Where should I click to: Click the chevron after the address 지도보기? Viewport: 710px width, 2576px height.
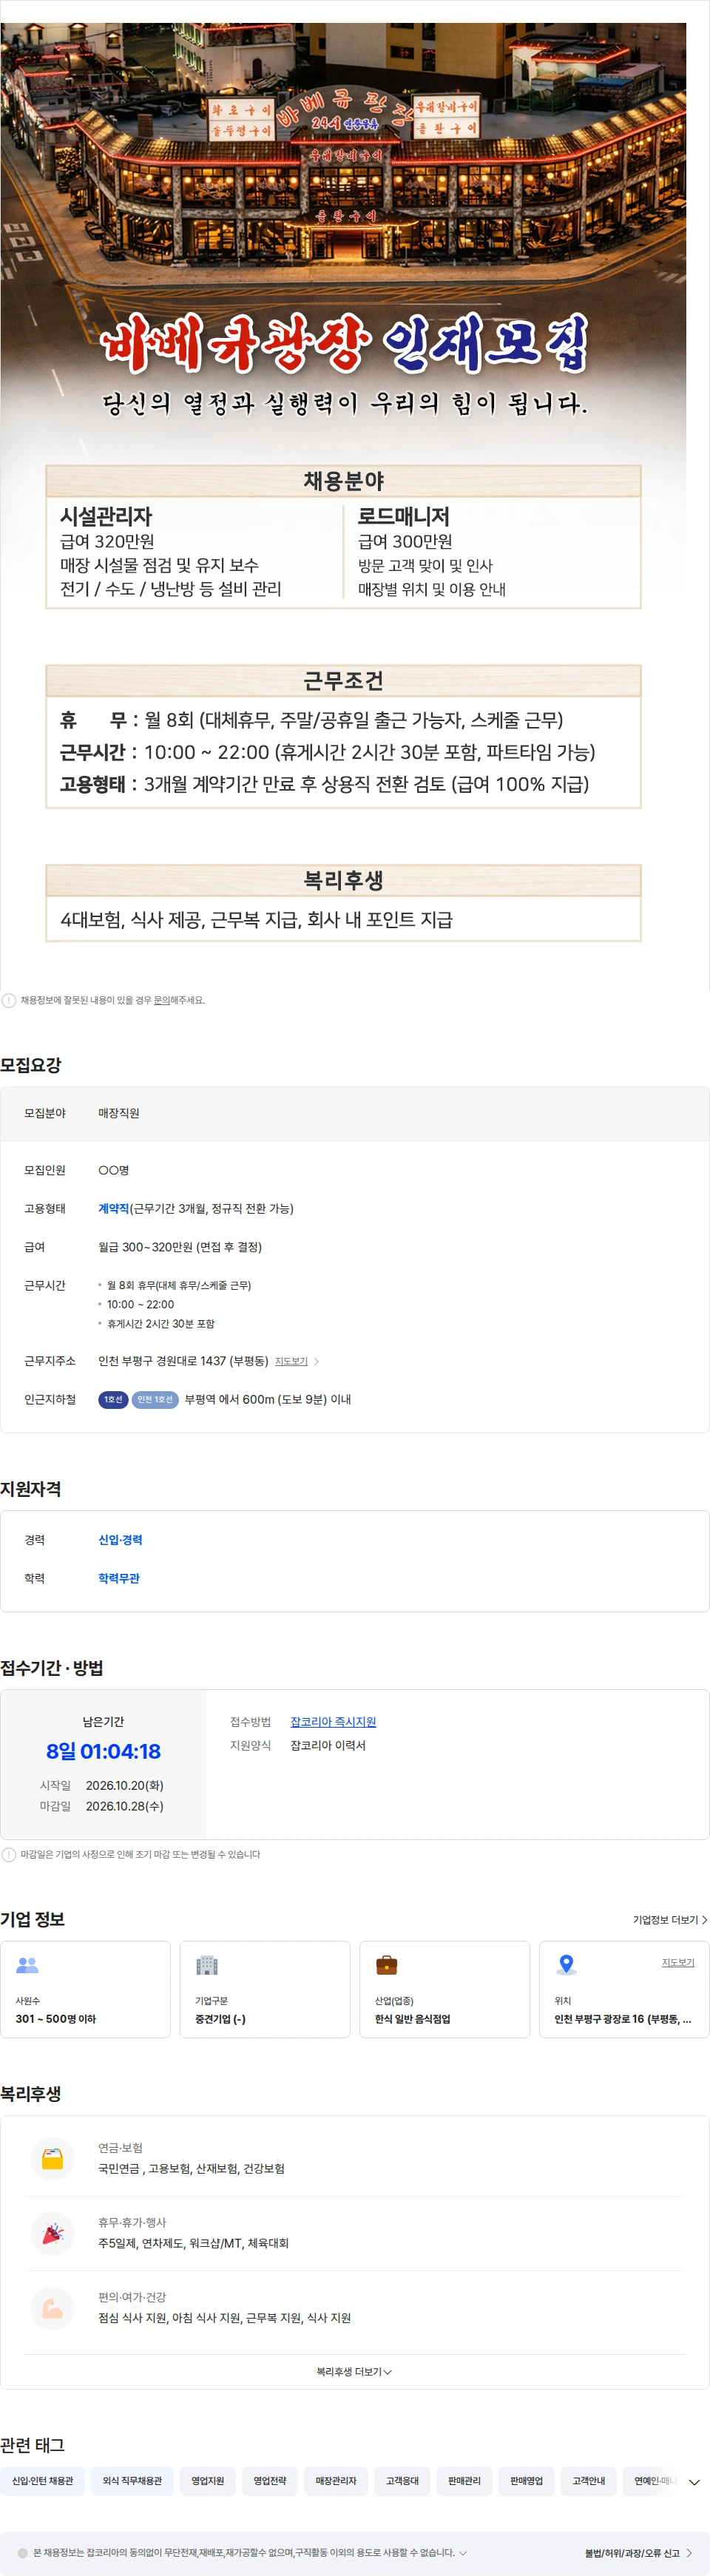pos(317,1361)
